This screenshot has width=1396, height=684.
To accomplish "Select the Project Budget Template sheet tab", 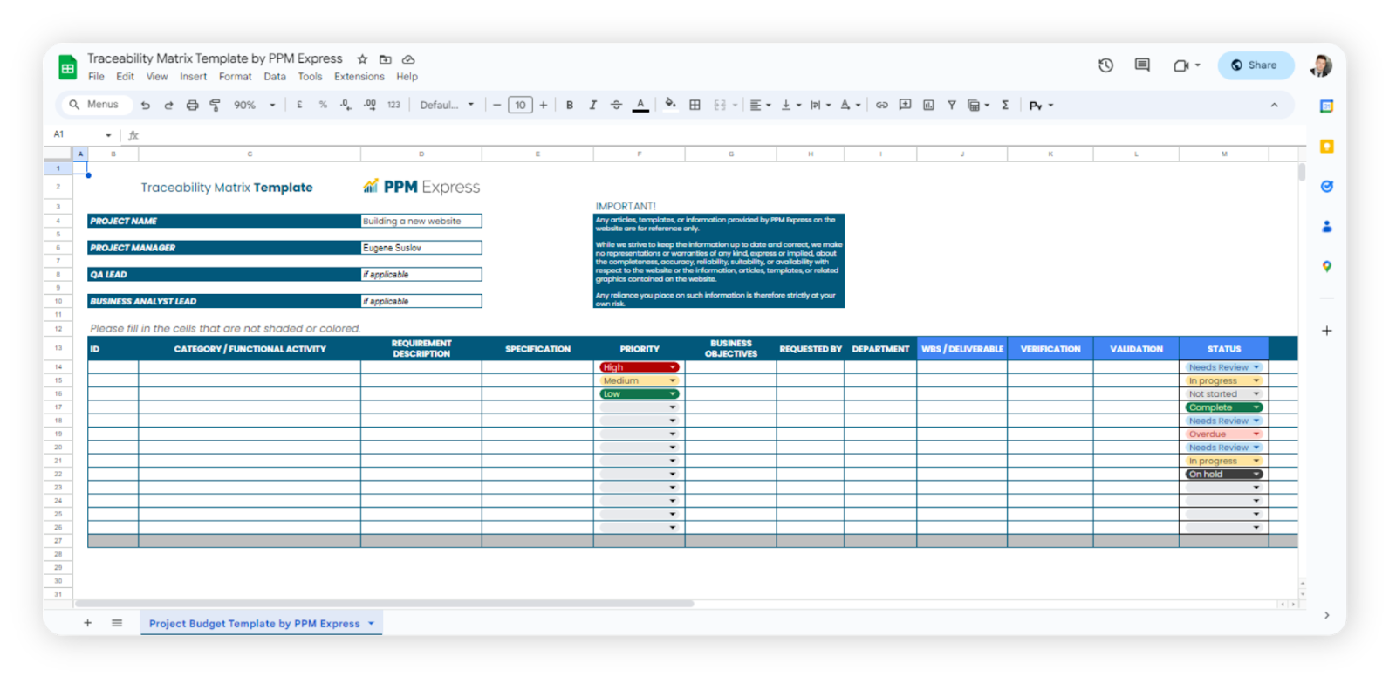I will [261, 623].
